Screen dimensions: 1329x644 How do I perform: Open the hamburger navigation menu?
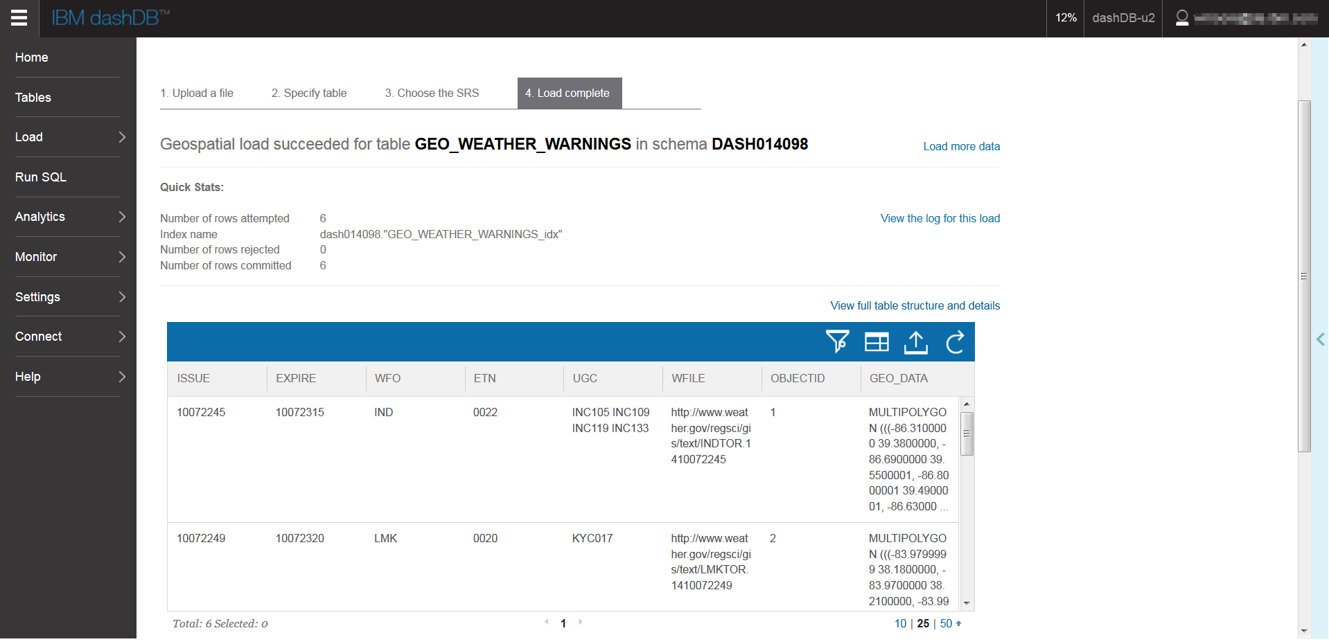(19, 17)
